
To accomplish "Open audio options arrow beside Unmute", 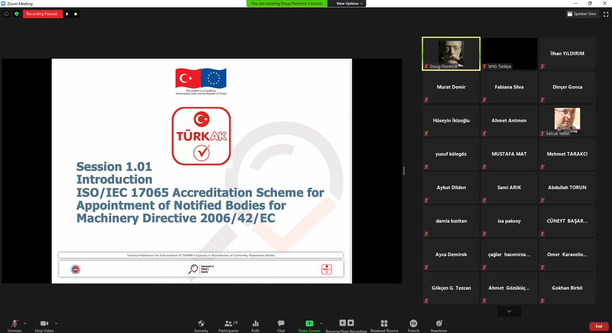I will [25, 323].
